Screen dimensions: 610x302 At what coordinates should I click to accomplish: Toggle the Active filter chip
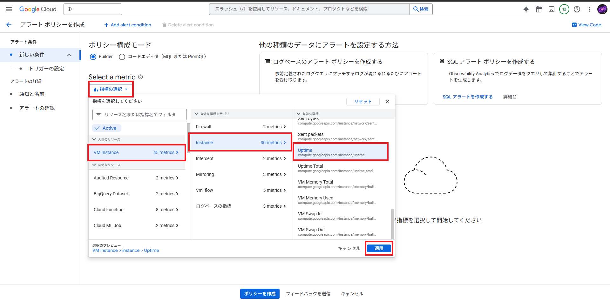(106, 128)
